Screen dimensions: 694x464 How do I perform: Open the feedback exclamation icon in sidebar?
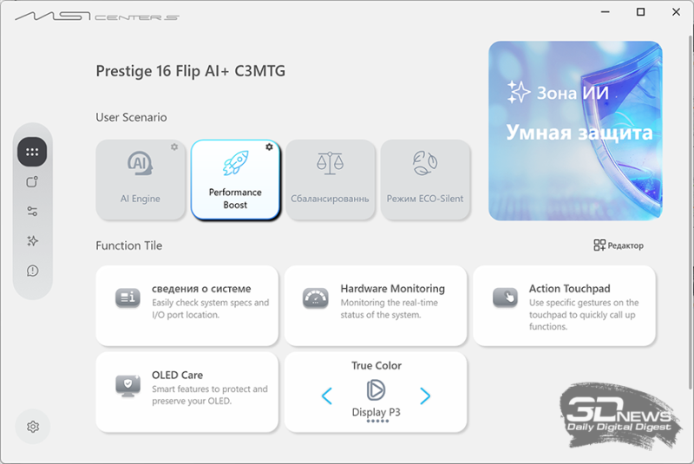tap(32, 271)
